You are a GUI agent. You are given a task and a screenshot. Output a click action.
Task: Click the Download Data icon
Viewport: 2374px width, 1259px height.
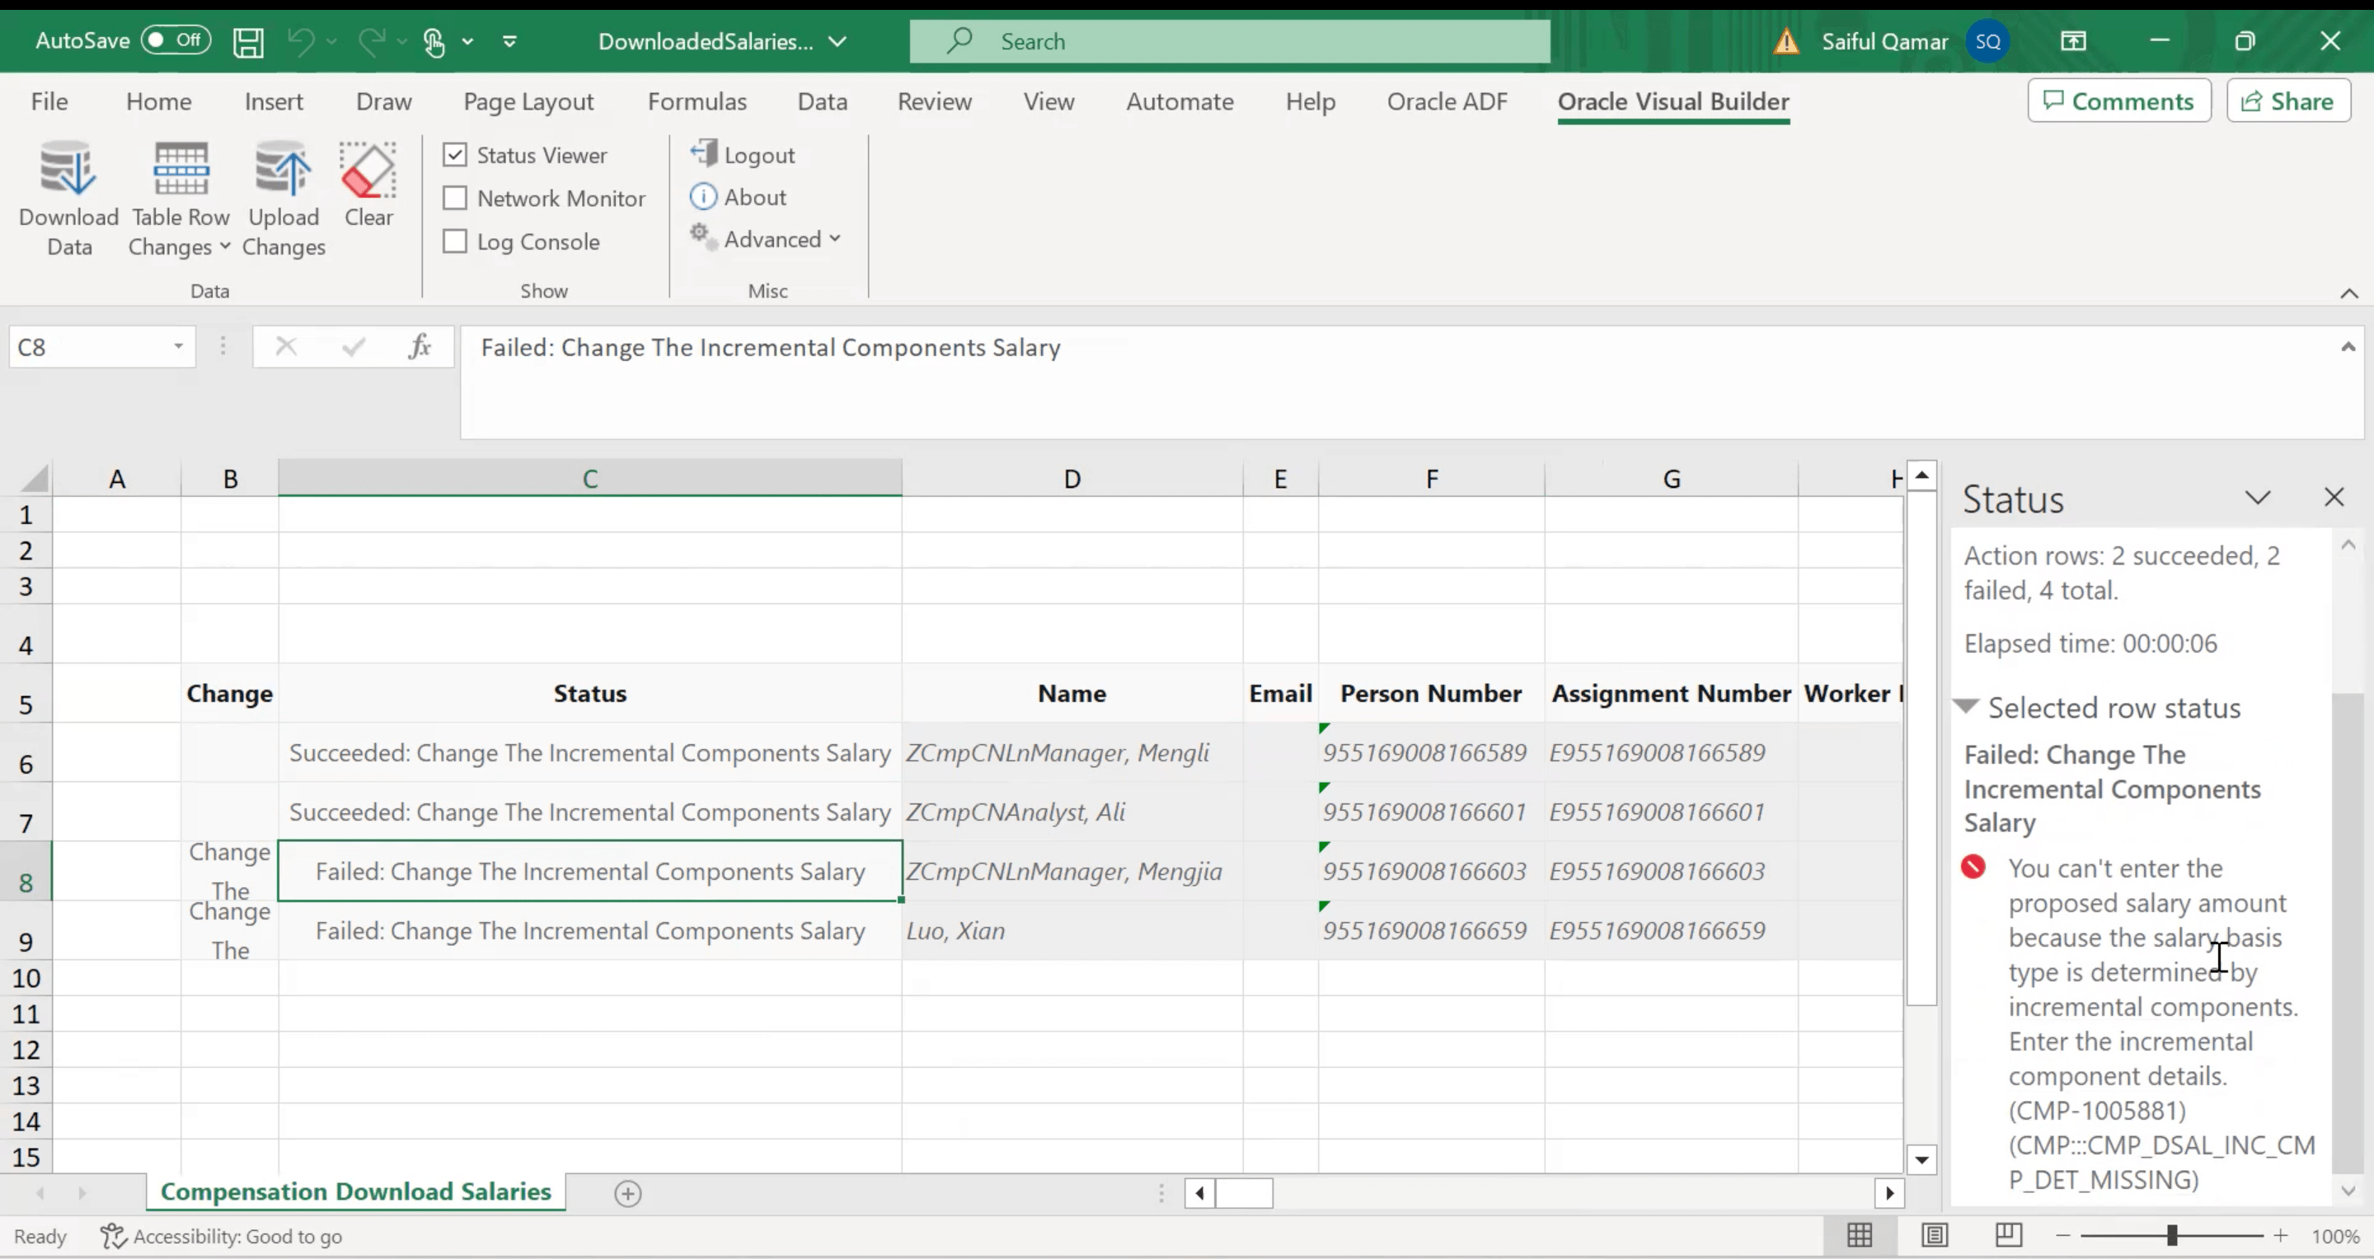pos(68,171)
